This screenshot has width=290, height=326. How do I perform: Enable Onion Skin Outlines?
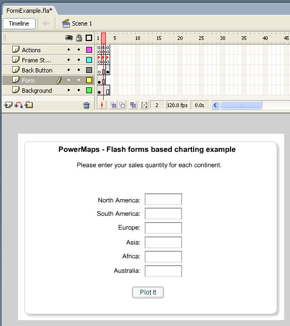coord(122,105)
